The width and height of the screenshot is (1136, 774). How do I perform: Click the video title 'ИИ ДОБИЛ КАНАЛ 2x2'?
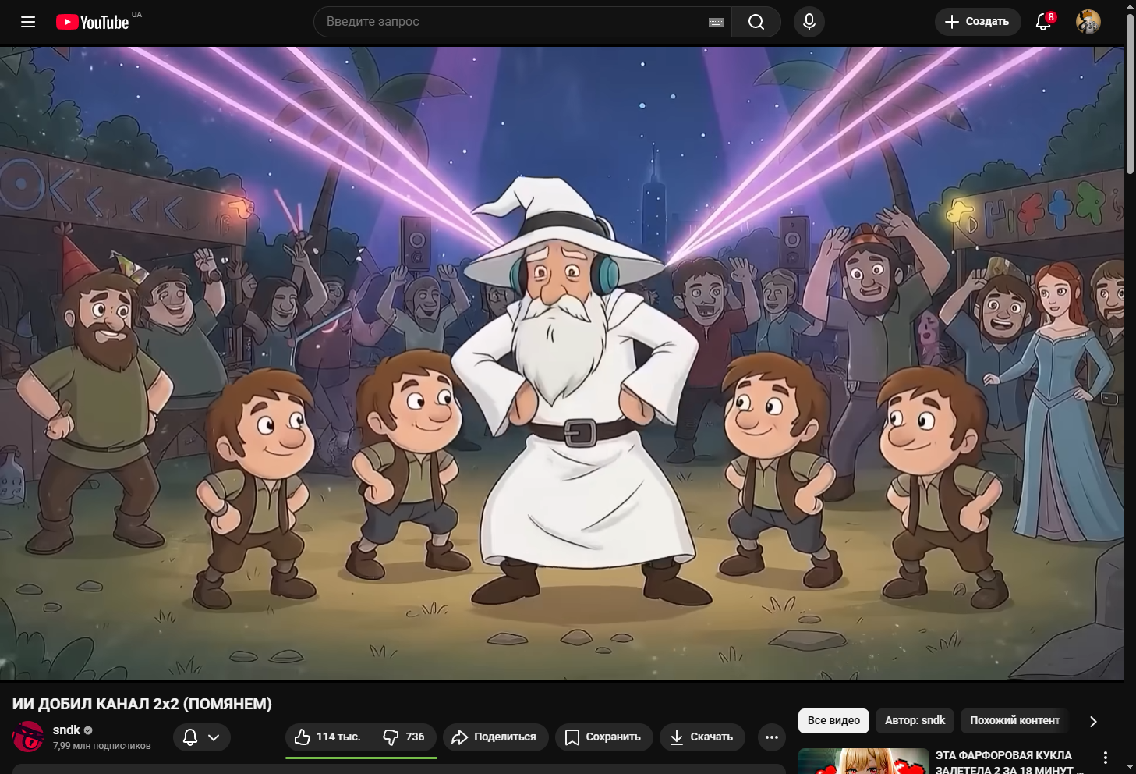[142, 704]
